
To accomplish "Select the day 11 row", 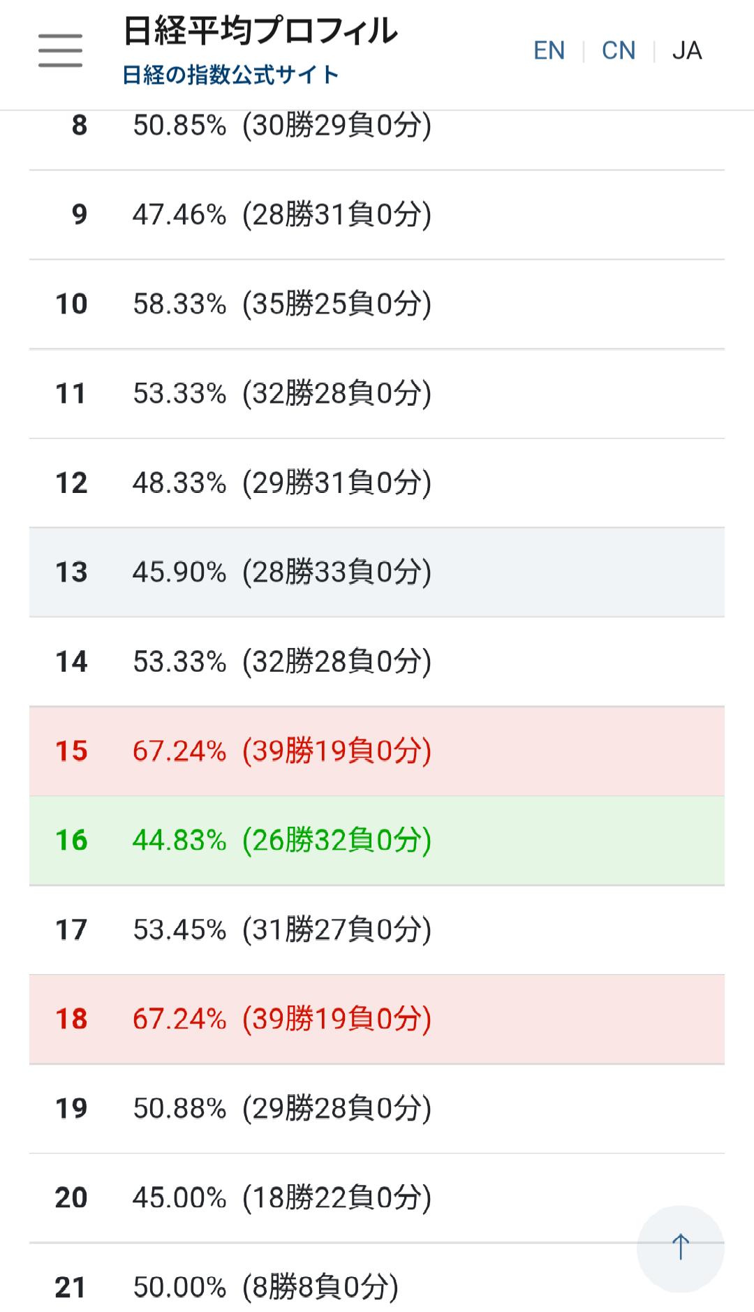I will click(377, 393).
